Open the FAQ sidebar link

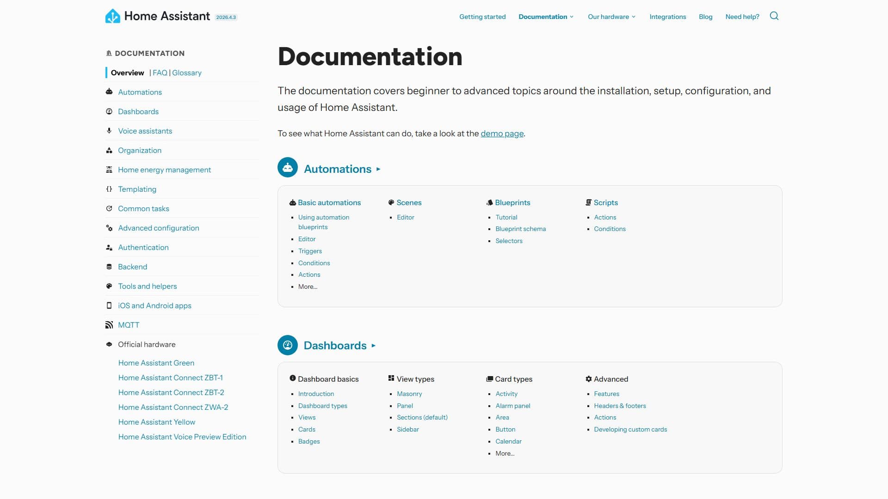pos(160,73)
